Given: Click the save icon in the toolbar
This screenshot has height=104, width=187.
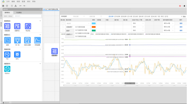Looking at the screenshot, I should (x=3, y=6).
